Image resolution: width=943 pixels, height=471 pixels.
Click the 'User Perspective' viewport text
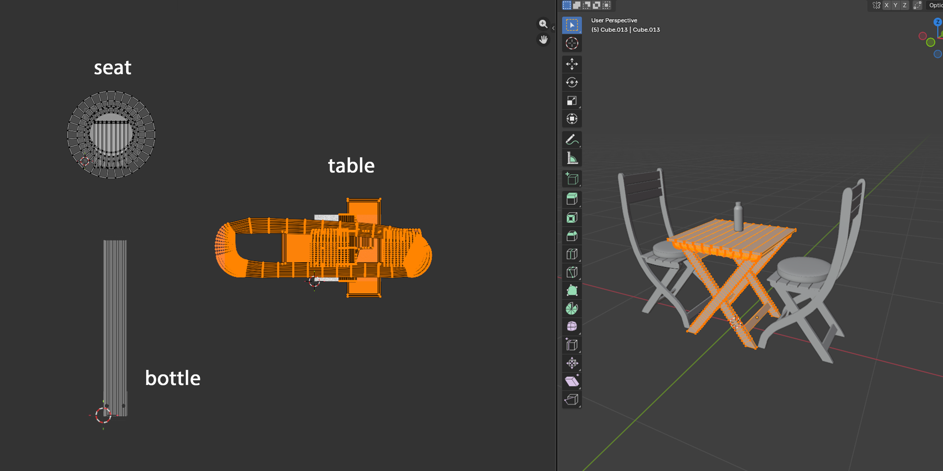click(614, 20)
